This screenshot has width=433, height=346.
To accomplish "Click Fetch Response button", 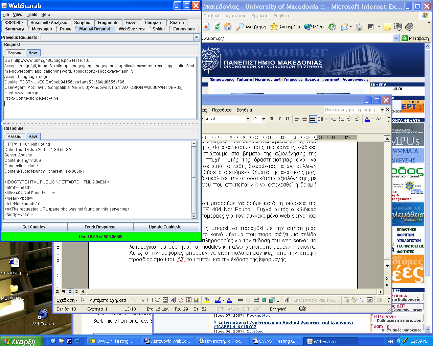I will coord(100,227).
